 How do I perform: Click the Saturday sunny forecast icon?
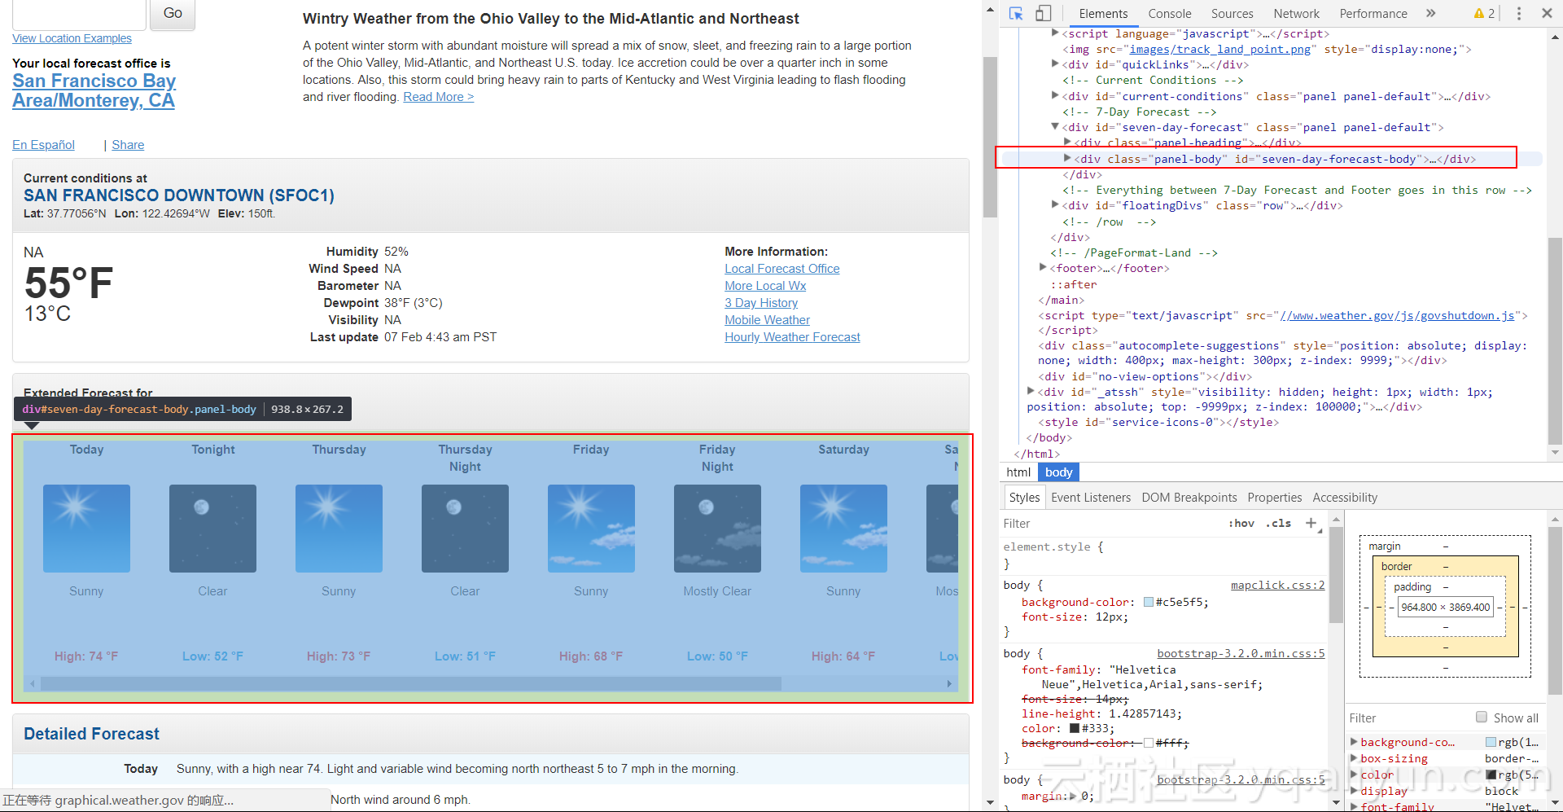843,529
